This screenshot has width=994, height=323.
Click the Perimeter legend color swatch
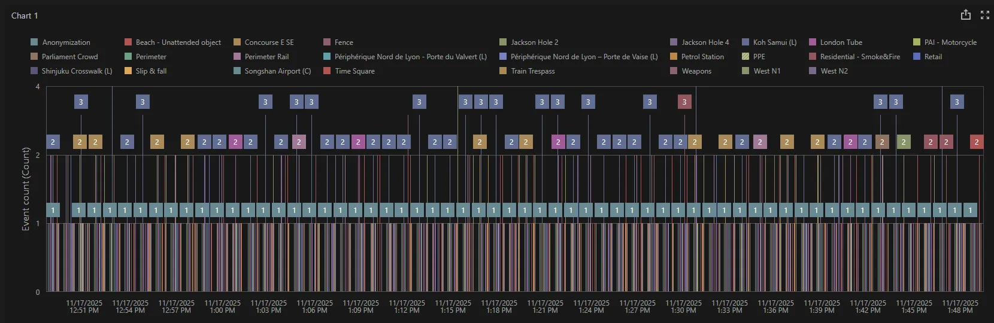click(128, 57)
